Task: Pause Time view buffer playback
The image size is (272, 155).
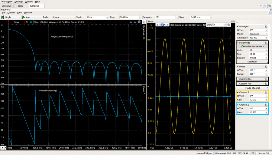Action: pyautogui.click(x=161, y=25)
